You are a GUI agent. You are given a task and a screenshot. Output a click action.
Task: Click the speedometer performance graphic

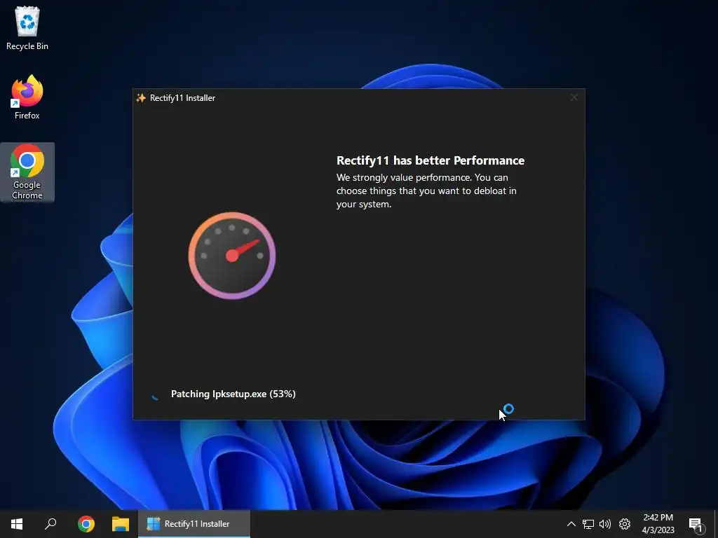coord(232,255)
